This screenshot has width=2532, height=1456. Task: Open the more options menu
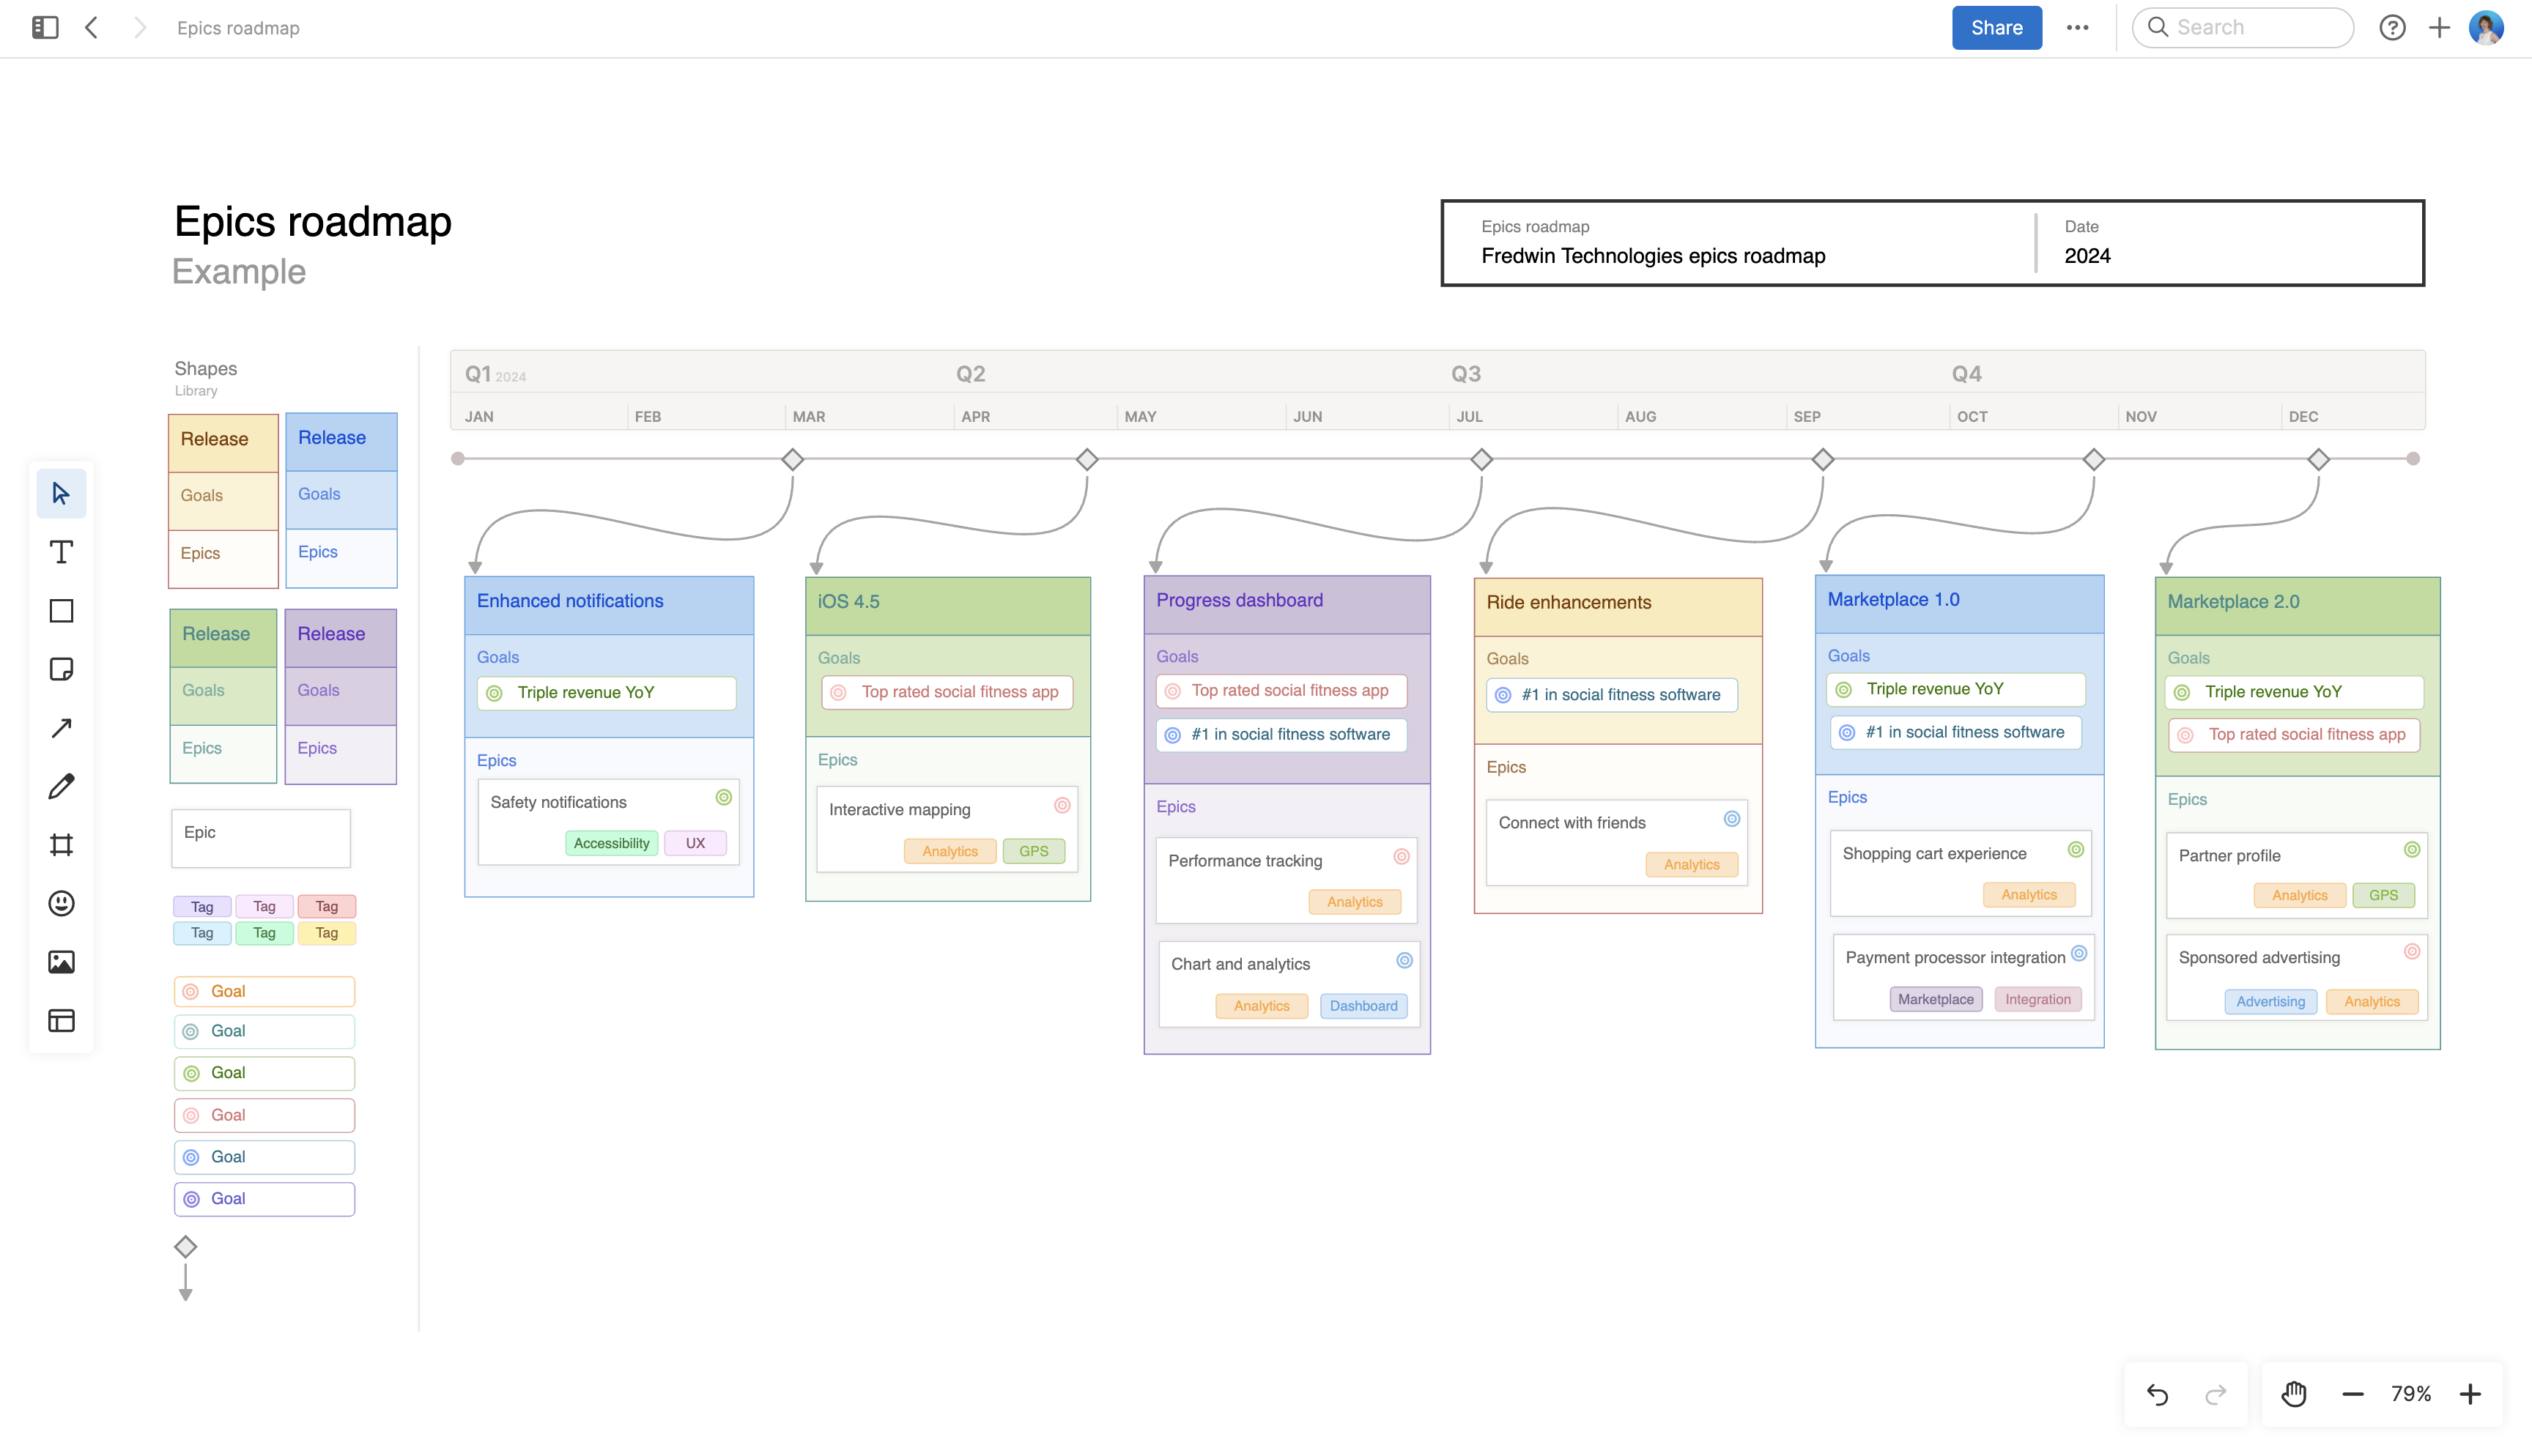2077,27
